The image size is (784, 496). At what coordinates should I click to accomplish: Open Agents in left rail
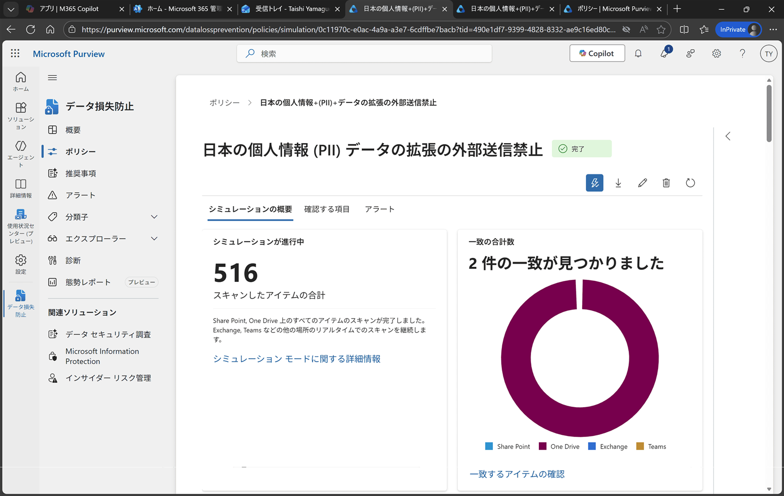pos(21,154)
